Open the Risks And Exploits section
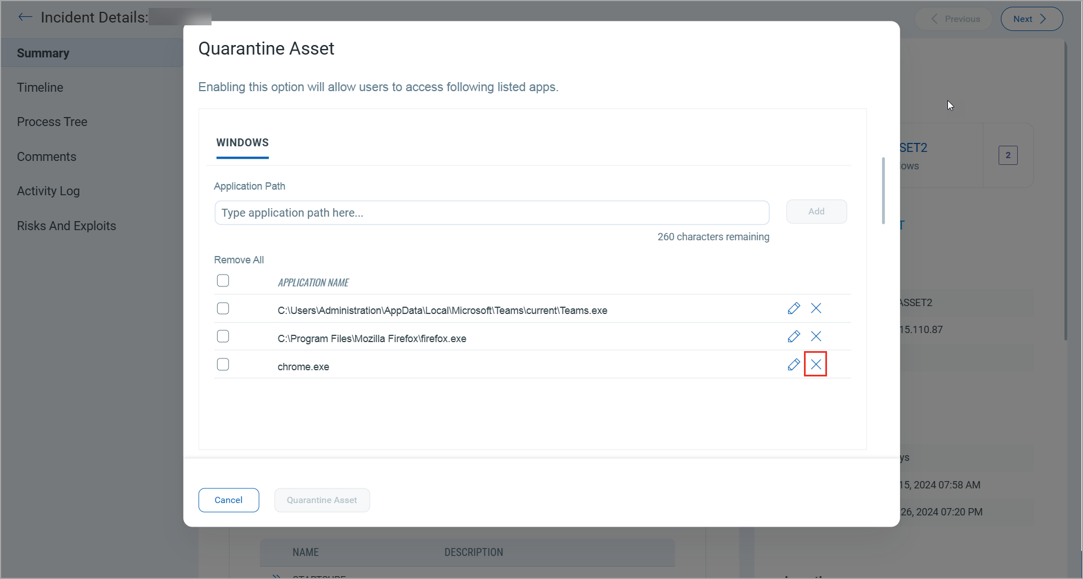Image resolution: width=1083 pixels, height=579 pixels. click(66, 226)
